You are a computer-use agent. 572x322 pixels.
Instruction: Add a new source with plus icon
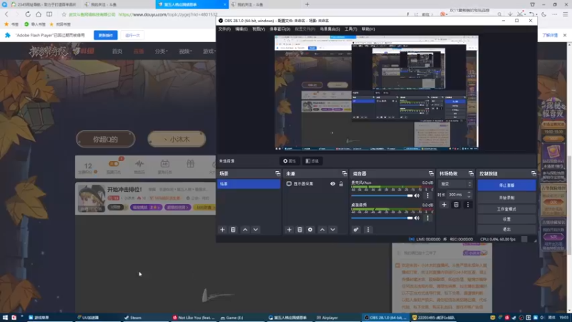pos(289,230)
